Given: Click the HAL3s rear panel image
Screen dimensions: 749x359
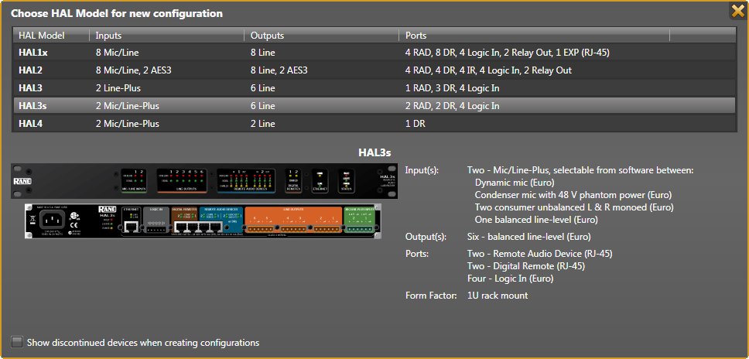Looking at the screenshot, I should (203, 221).
